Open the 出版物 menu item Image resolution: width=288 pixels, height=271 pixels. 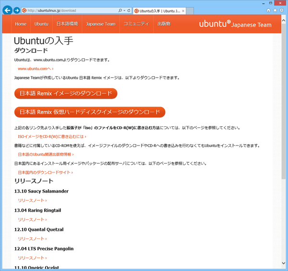tap(164, 24)
